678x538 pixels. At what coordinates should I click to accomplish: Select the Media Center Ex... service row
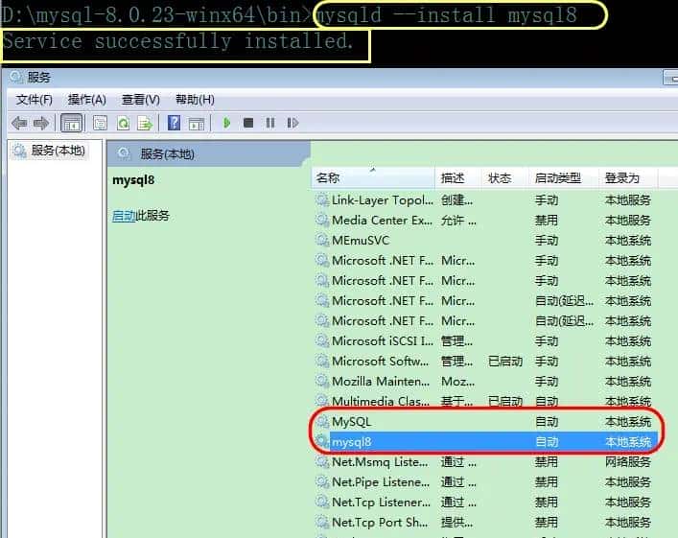pos(484,221)
